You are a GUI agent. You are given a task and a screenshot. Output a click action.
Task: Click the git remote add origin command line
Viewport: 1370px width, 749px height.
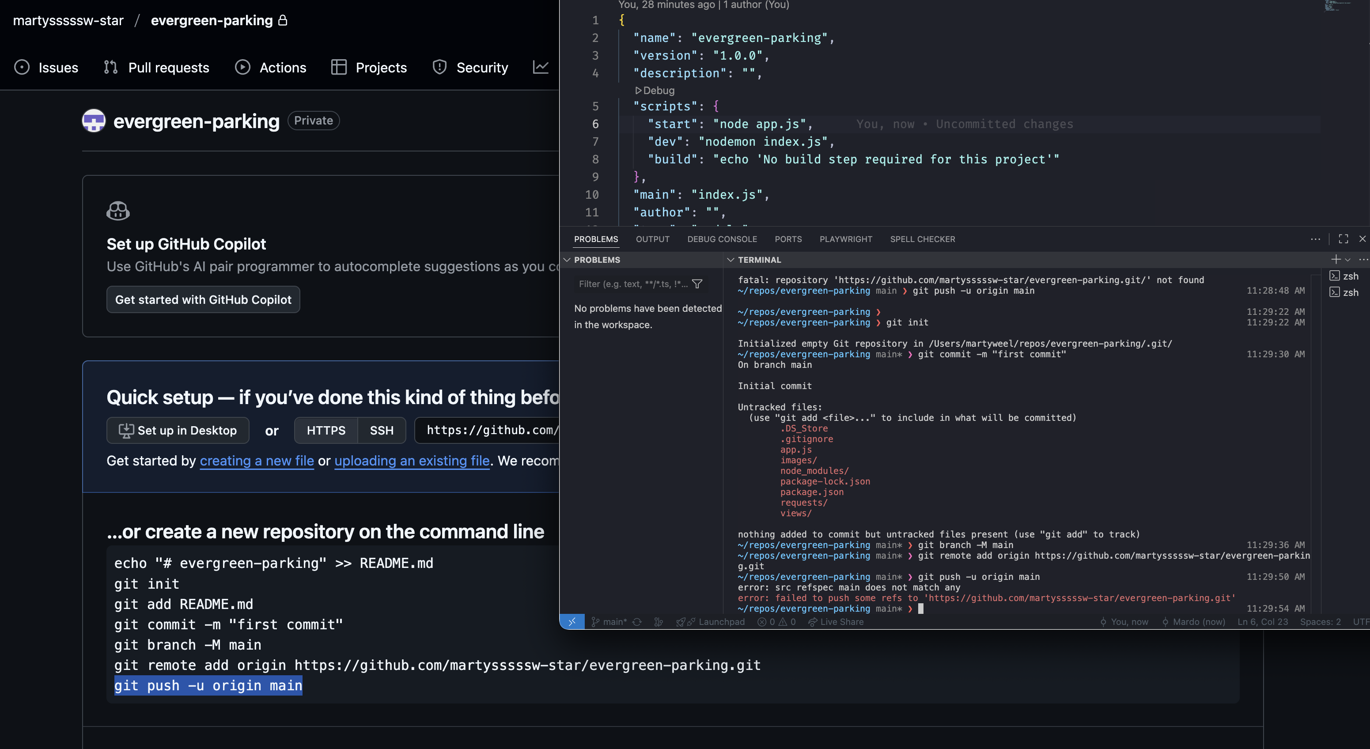(438, 666)
